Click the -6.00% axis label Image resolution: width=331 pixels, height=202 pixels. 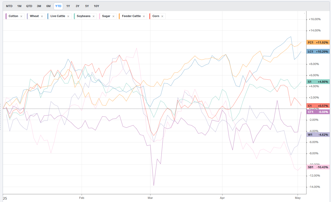pyautogui.click(x=314, y=142)
